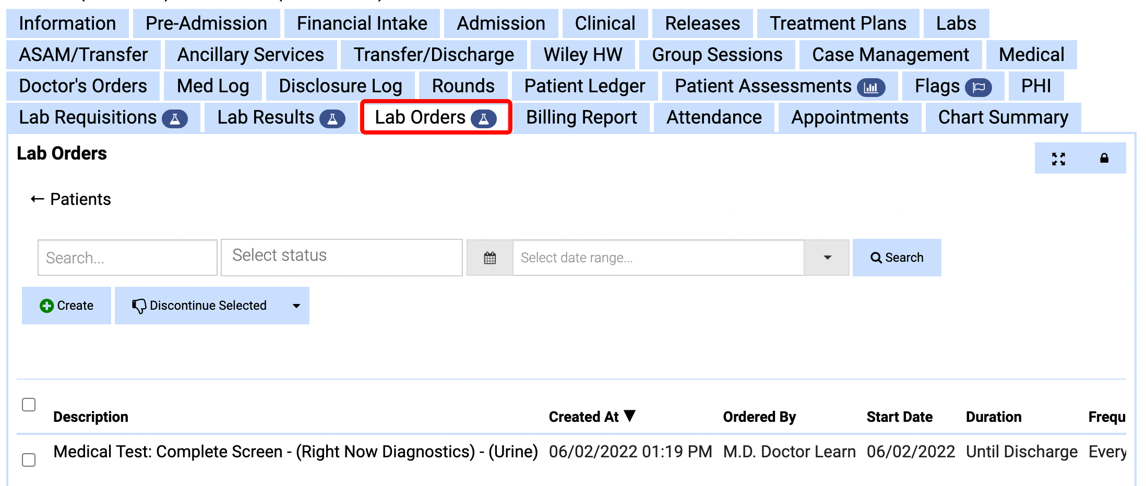Click into the Search text field

pyautogui.click(x=127, y=258)
